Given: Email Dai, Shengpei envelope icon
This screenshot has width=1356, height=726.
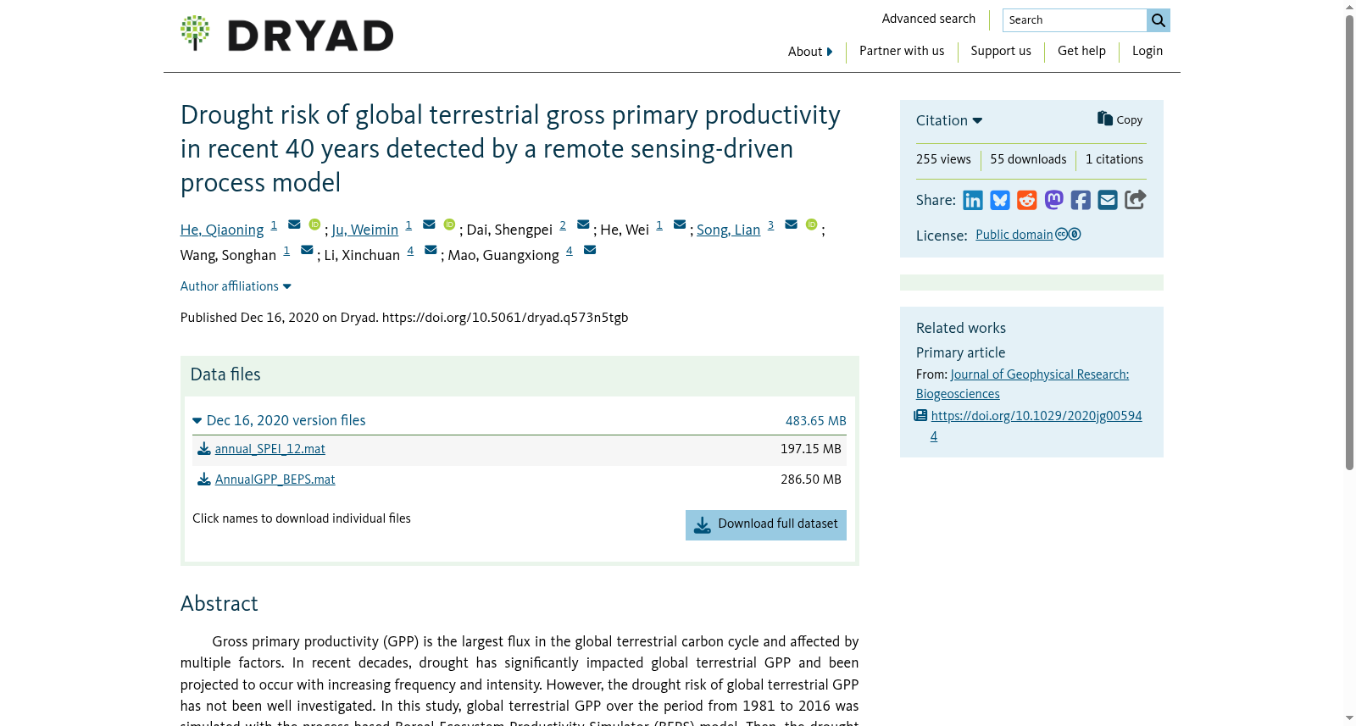Looking at the screenshot, I should [x=583, y=224].
